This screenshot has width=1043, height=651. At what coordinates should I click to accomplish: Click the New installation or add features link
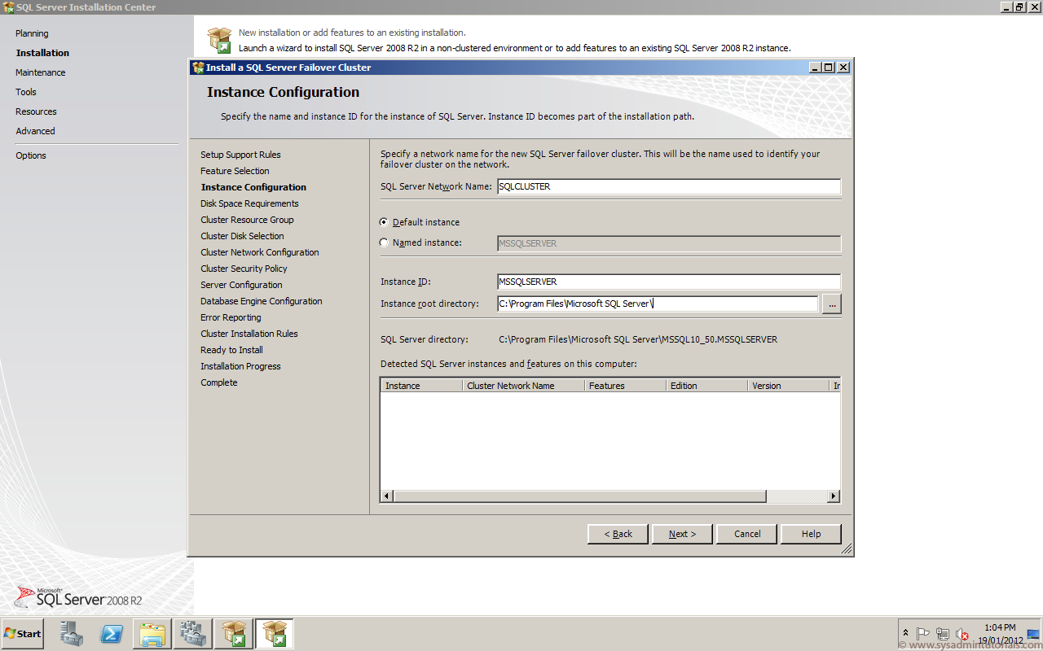(352, 33)
